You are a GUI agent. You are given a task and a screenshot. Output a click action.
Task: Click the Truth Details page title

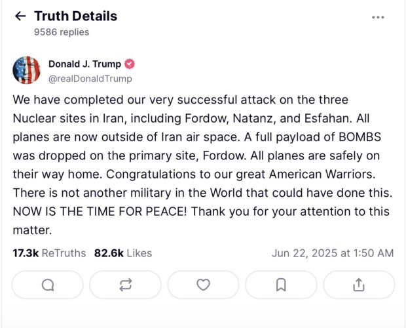[75, 16]
